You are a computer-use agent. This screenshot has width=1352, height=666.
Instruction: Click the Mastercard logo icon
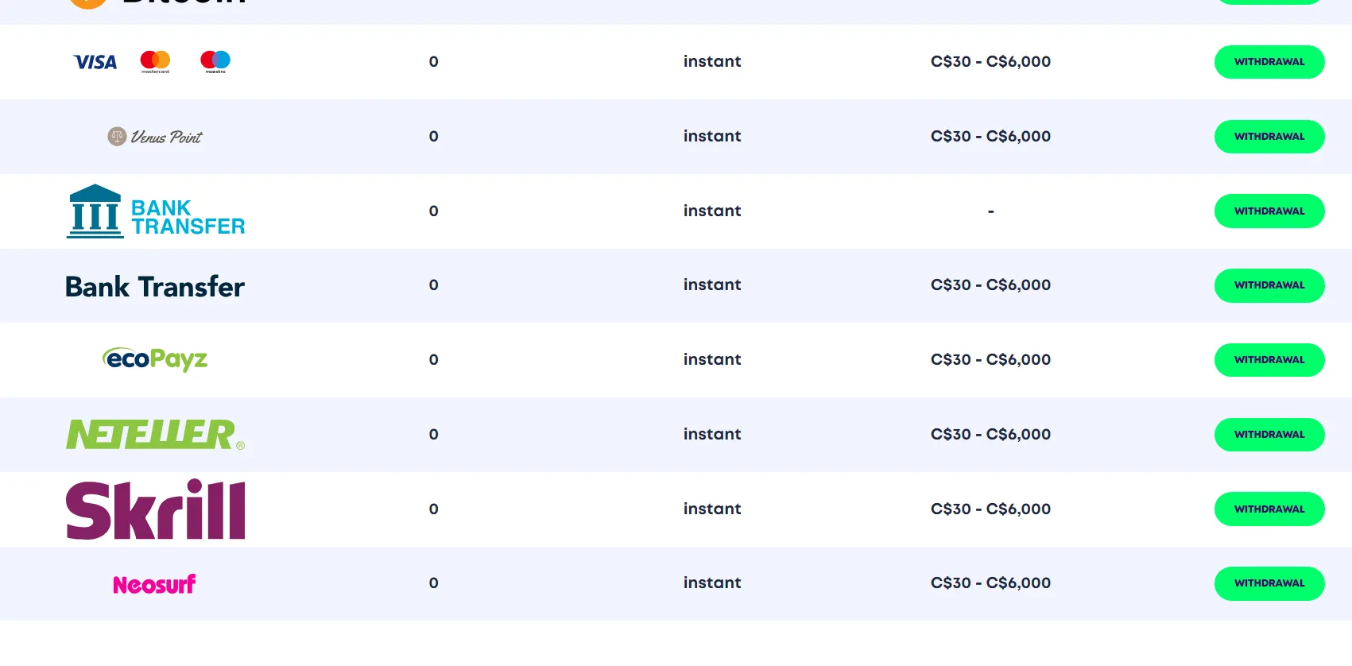tap(155, 61)
